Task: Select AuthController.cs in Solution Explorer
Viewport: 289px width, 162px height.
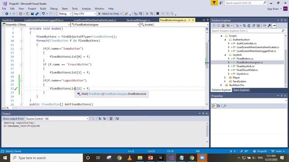Action: click(x=247, y=43)
